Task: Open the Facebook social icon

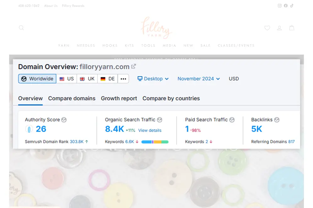Action: coord(286,6)
